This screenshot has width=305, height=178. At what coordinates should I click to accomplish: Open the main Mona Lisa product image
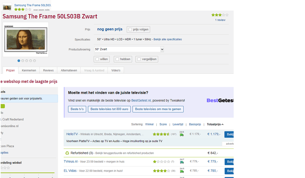[x=26, y=40]
